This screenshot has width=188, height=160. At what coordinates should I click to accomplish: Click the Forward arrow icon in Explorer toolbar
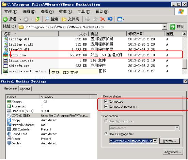click(26, 19)
